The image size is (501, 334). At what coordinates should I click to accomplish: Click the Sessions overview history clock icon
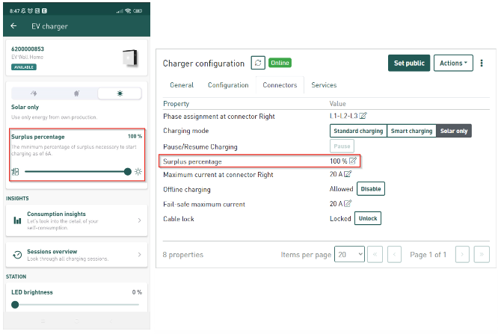17,255
